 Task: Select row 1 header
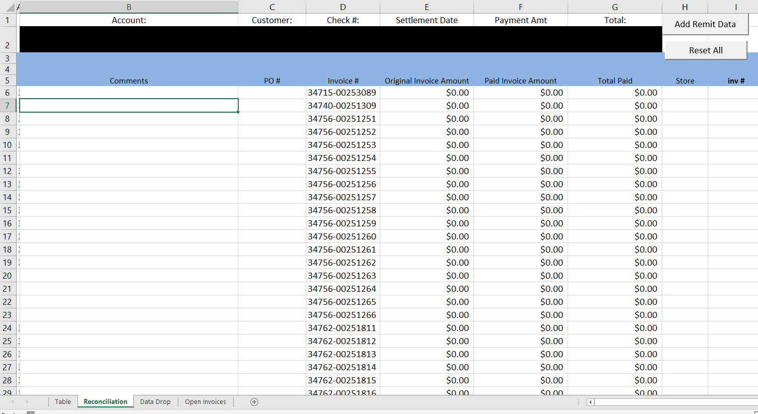tap(8, 20)
